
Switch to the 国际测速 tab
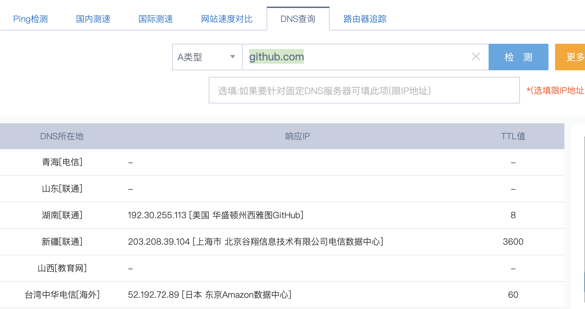click(156, 19)
